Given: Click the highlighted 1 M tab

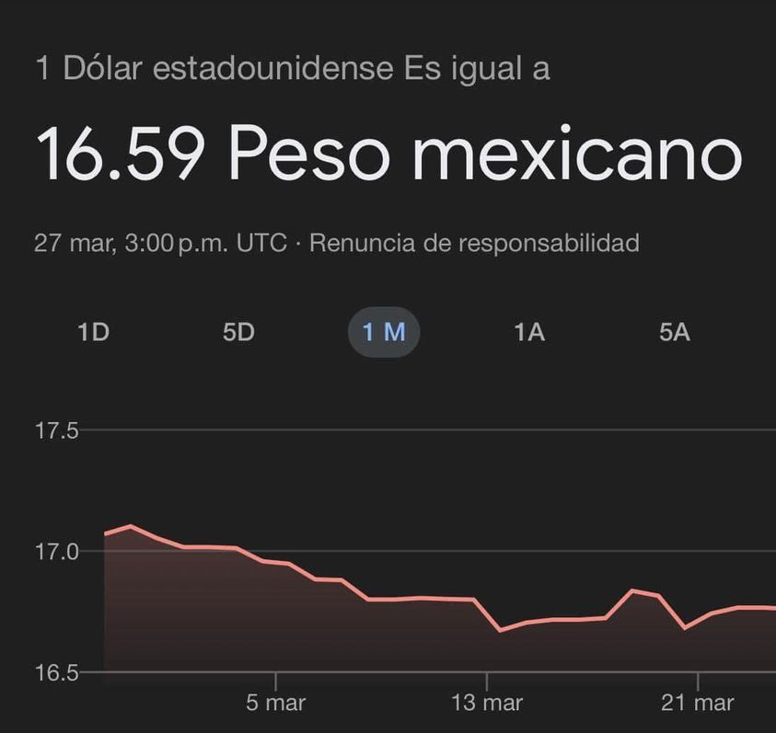Looking at the screenshot, I should [384, 332].
